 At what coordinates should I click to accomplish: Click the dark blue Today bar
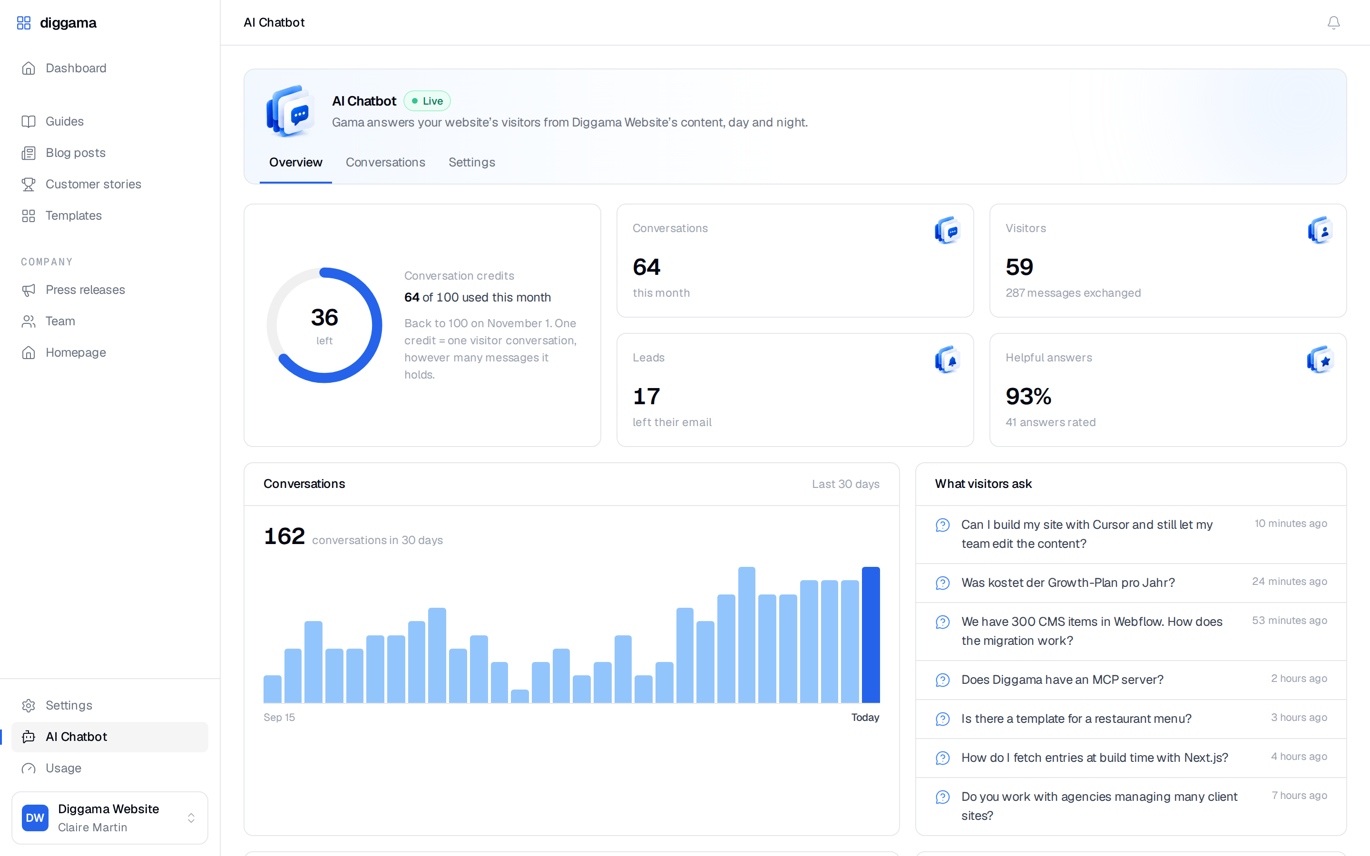(871, 635)
